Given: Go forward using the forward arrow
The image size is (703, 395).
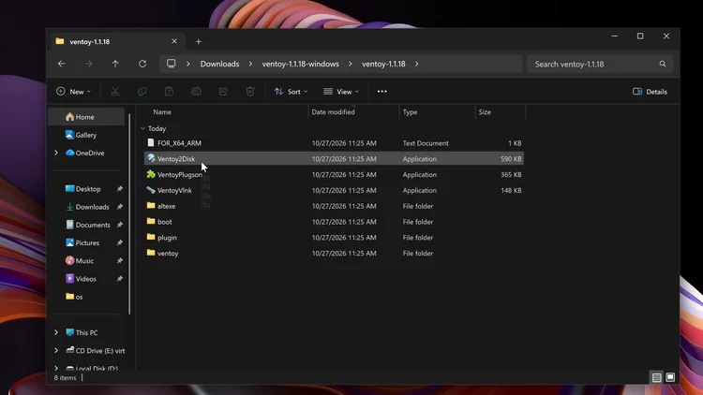Looking at the screenshot, I should click(x=88, y=64).
